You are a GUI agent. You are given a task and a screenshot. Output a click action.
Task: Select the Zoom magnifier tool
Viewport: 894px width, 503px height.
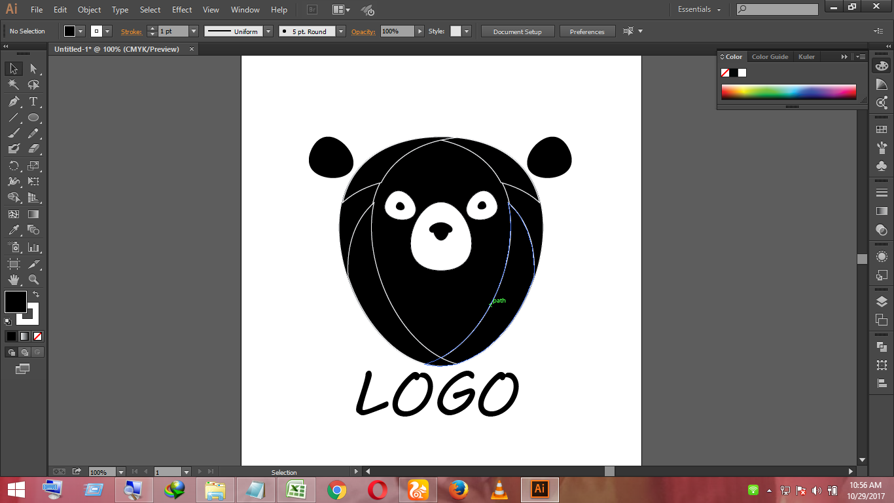point(34,280)
